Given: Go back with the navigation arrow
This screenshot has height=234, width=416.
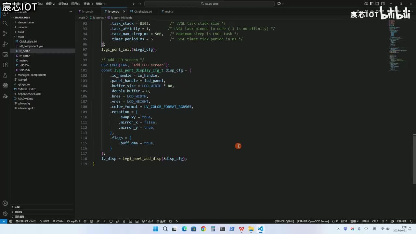Looking at the screenshot, I should click(x=134, y=4).
